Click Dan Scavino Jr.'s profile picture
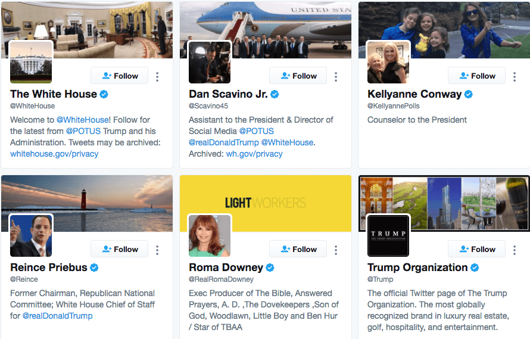The image size is (530, 339). [210, 63]
